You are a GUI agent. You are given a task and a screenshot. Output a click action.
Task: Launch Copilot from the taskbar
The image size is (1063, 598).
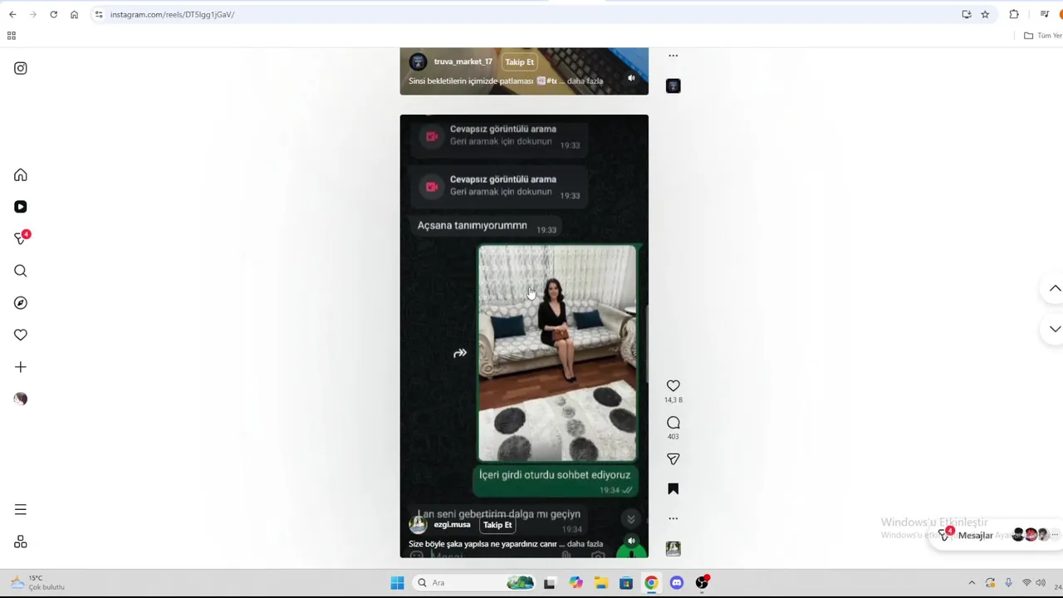[x=576, y=583]
